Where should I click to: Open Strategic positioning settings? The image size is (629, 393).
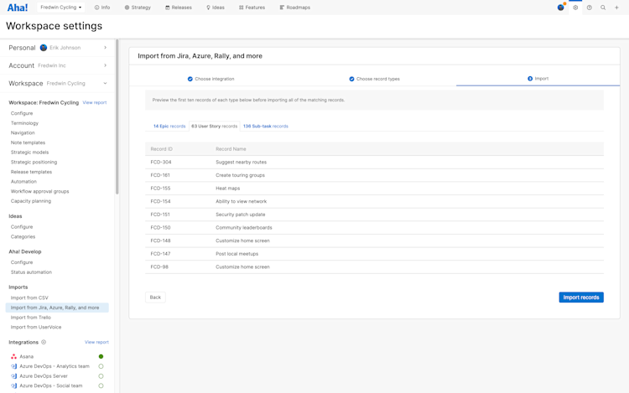coord(34,162)
